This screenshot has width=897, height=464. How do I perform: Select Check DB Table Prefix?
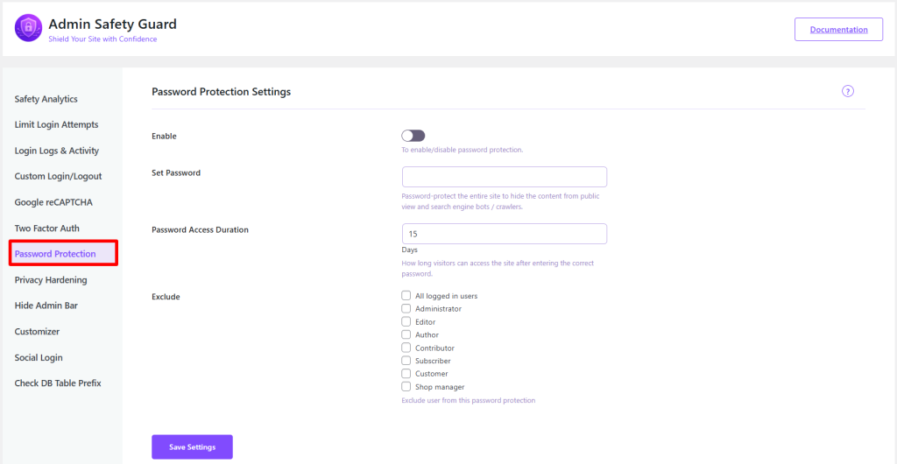pos(58,383)
